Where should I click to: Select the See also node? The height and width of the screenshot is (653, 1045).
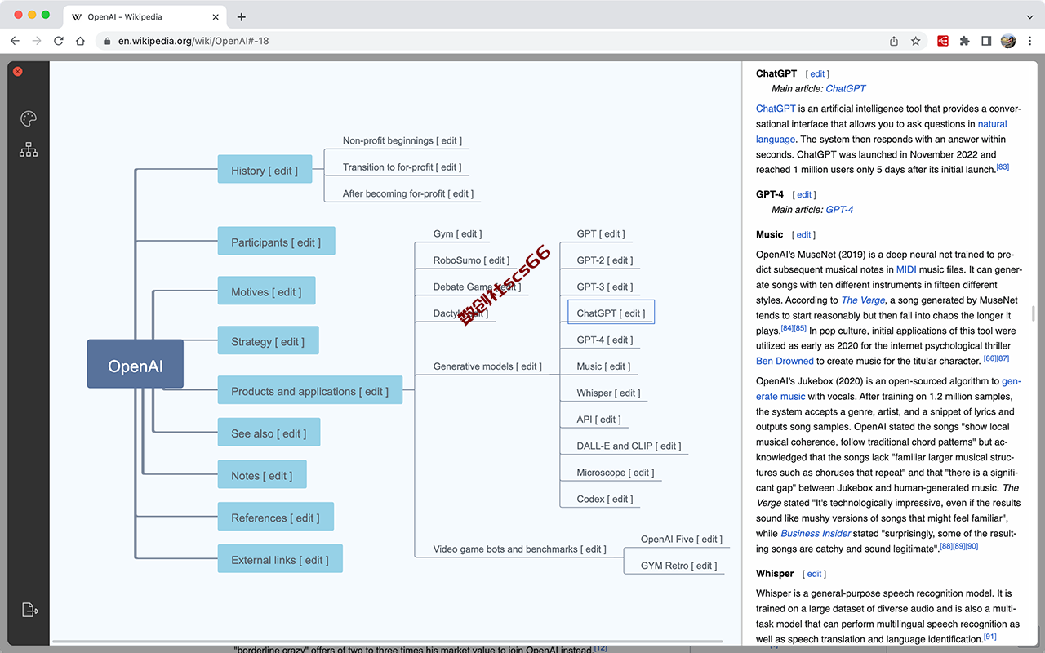point(269,433)
